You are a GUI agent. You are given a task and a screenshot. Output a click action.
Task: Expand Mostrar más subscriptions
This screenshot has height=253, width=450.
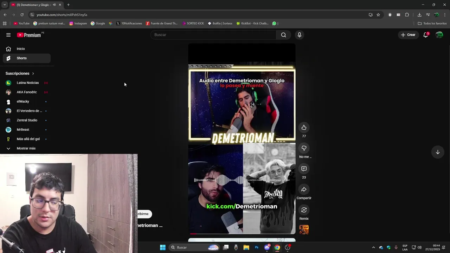26,148
